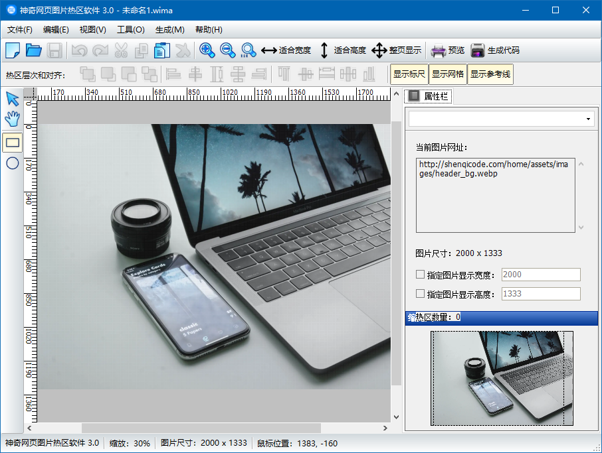Click the copy documents icon
The height and width of the screenshot is (453, 602).
[142, 50]
